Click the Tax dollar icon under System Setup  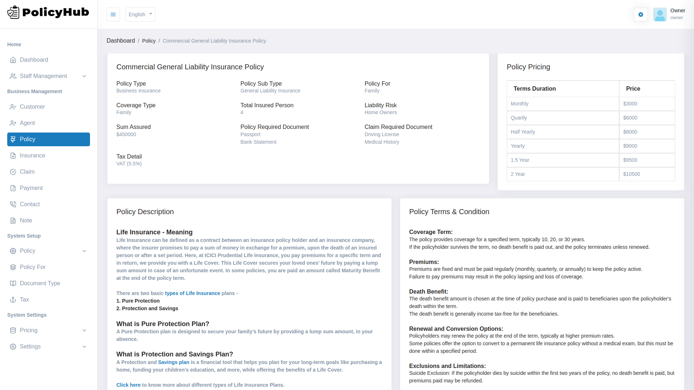(13, 299)
